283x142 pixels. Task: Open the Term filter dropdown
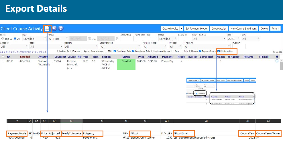point(251,39)
